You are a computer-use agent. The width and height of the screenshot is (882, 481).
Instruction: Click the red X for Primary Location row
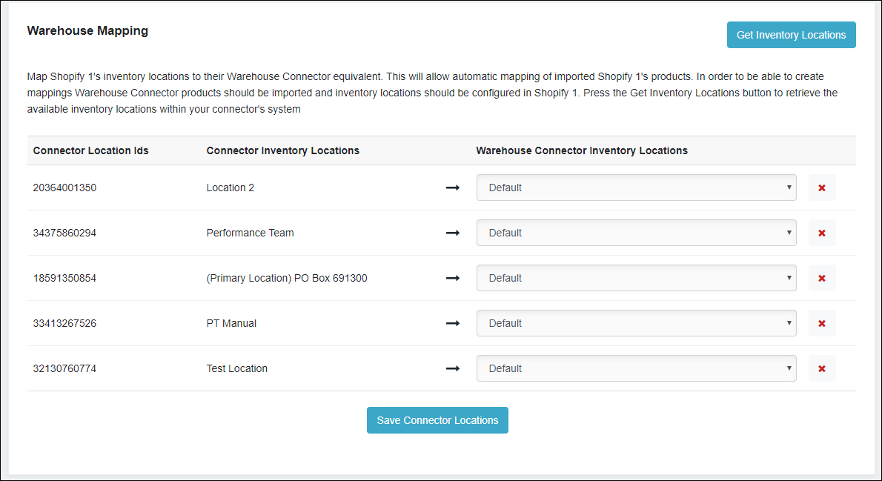[x=821, y=279]
